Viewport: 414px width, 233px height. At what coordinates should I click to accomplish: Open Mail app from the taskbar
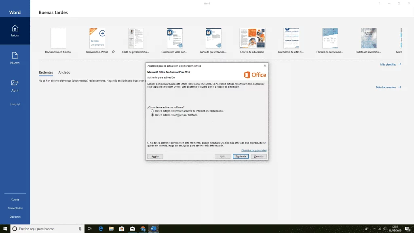click(x=131, y=229)
